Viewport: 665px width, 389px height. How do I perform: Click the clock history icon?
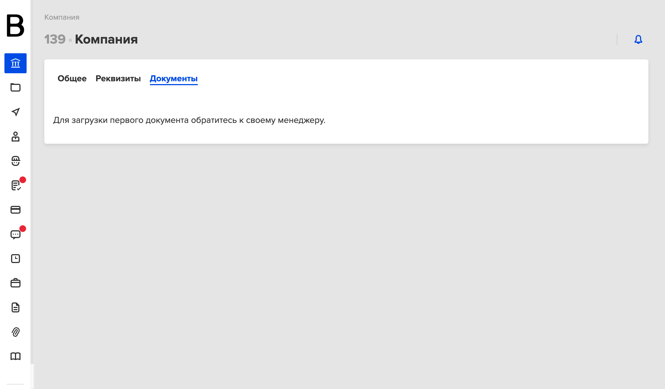[x=16, y=259]
